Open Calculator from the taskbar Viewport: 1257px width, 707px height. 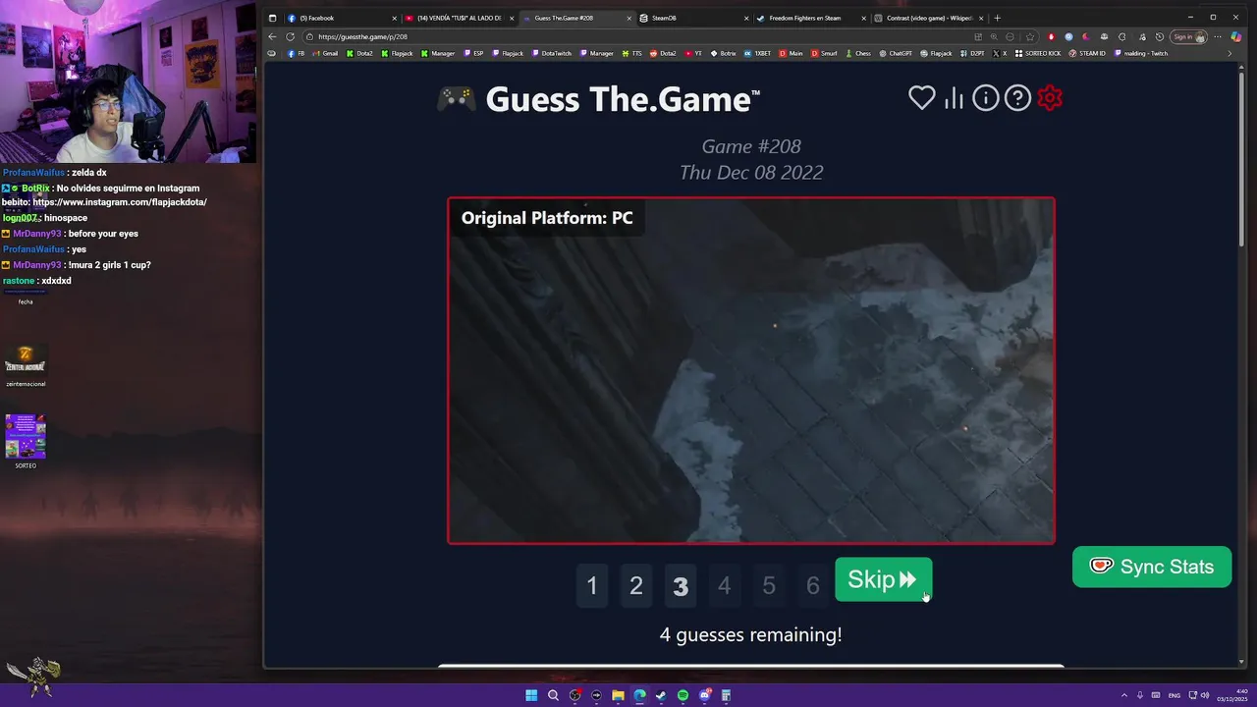point(726,695)
